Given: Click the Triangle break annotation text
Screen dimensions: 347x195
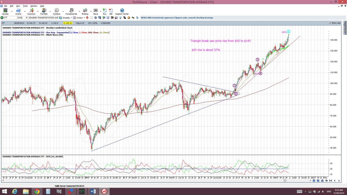Looking at the screenshot, I should (x=220, y=41).
